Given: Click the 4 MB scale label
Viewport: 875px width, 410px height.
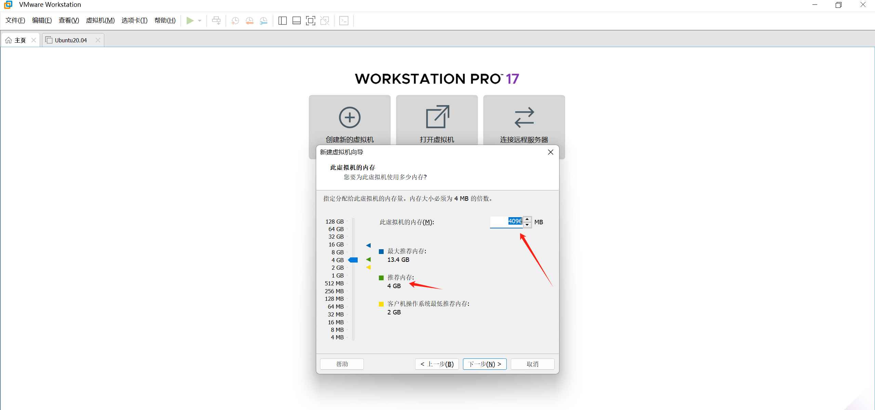Looking at the screenshot, I should (x=337, y=337).
